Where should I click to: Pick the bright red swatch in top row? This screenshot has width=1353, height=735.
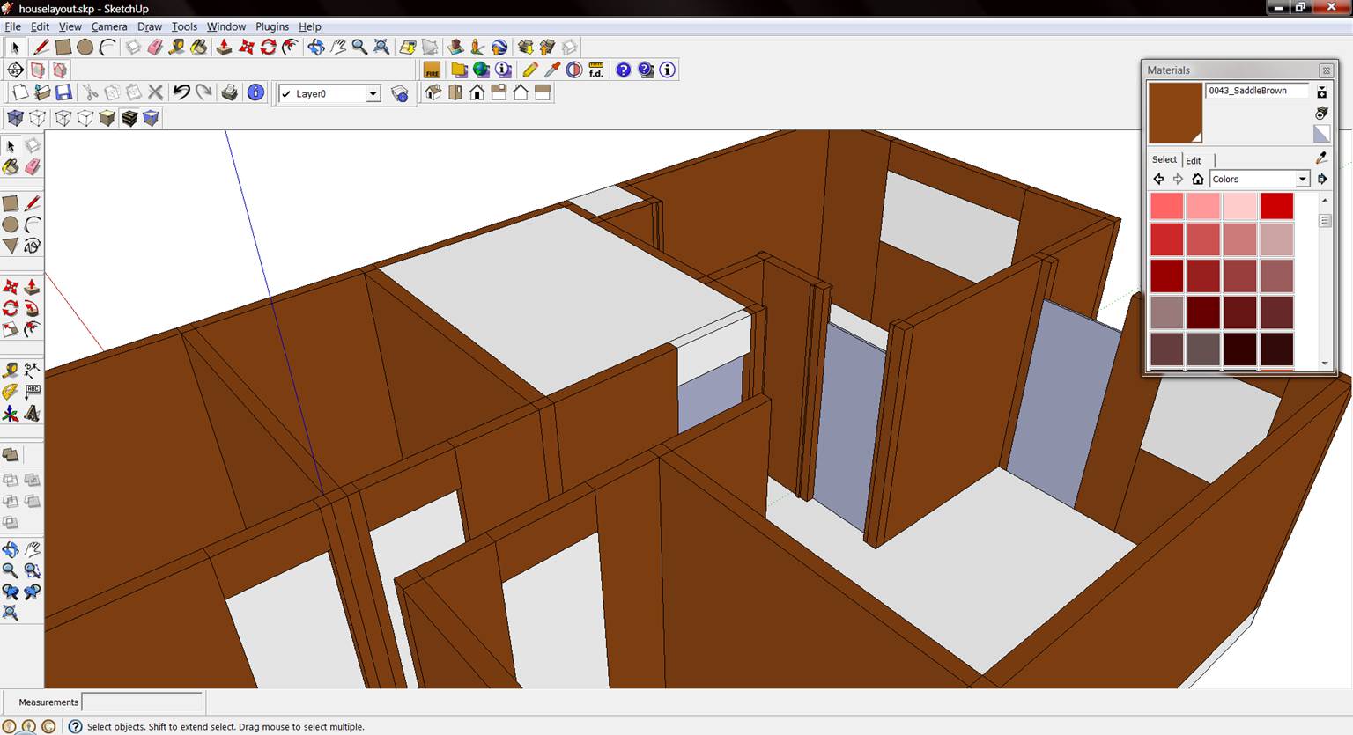pyautogui.click(x=1276, y=206)
